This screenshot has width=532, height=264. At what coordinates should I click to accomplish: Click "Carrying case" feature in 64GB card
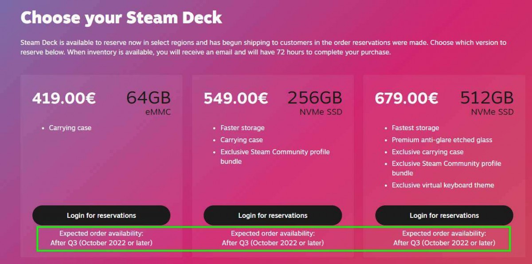[x=70, y=128]
